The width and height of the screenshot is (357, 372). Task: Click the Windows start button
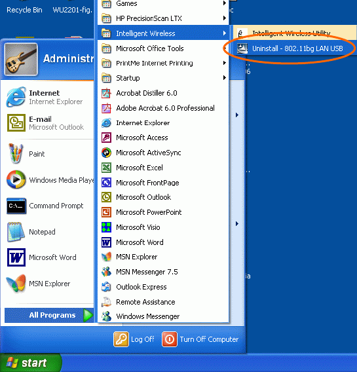[30, 363]
